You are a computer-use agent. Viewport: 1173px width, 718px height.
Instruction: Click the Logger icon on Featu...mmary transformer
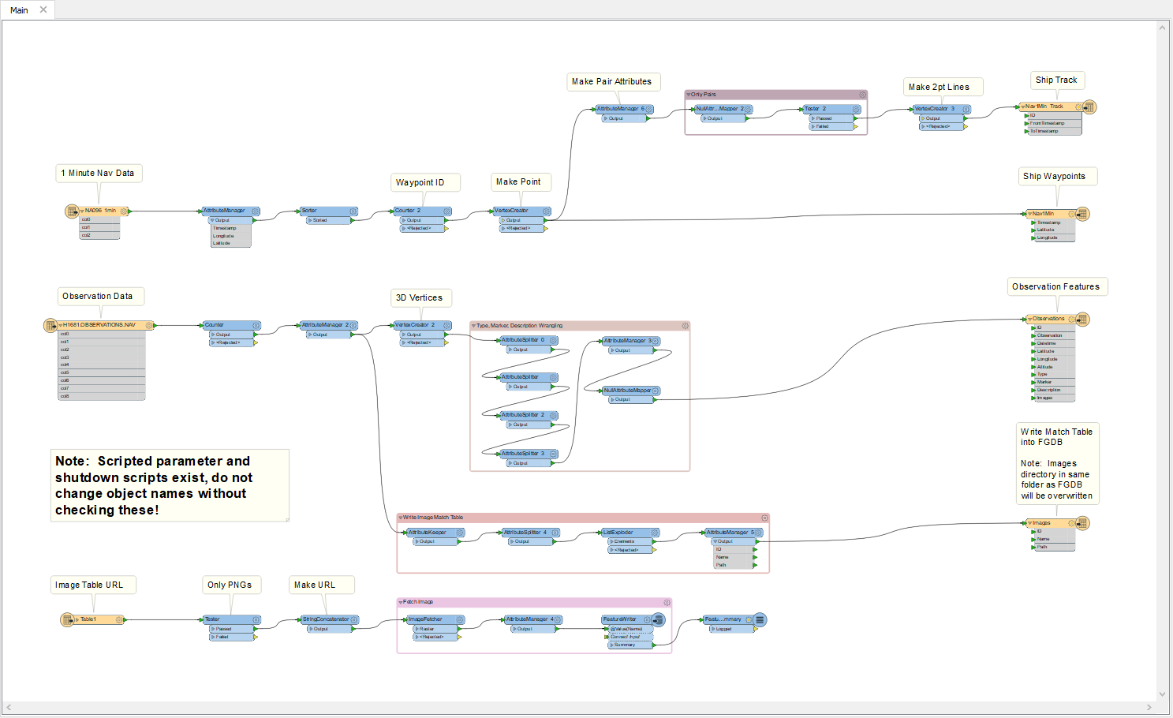[760, 620]
